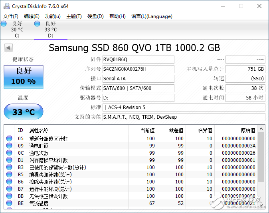Screen dimensions: 269x213
Task: Click the 33 °C temperature button
Action: (24, 111)
